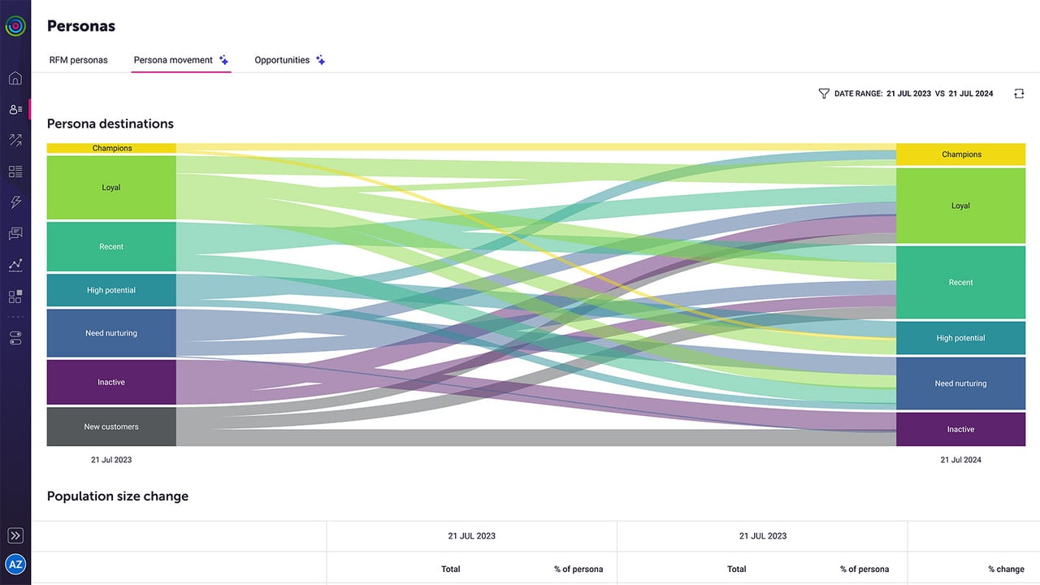Click the toggle switches settings icon

click(x=15, y=338)
